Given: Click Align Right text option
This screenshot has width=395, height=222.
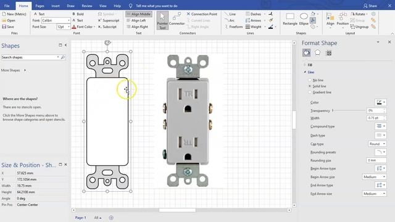Looking at the screenshot, I should click(x=137, y=27).
